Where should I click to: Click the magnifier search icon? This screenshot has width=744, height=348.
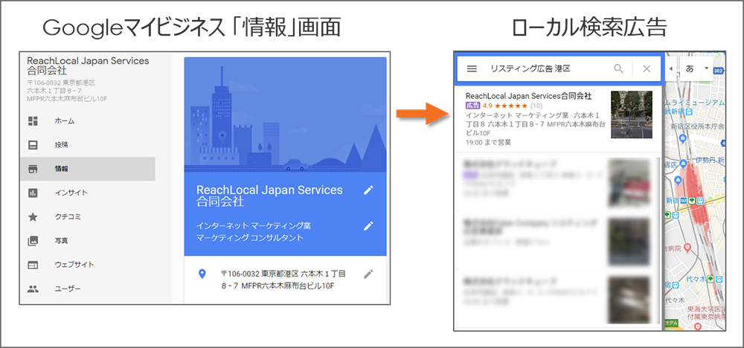pos(619,68)
